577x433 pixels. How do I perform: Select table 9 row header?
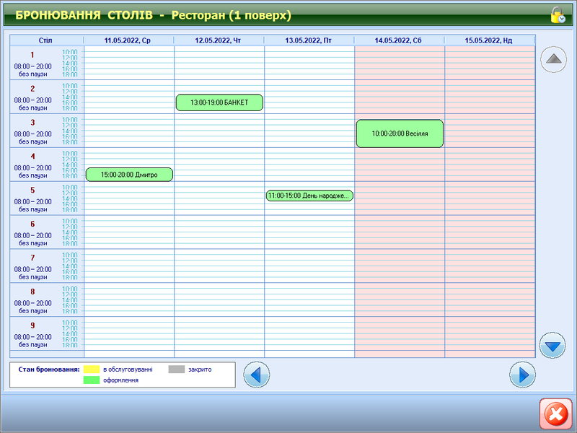pos(32,333)
